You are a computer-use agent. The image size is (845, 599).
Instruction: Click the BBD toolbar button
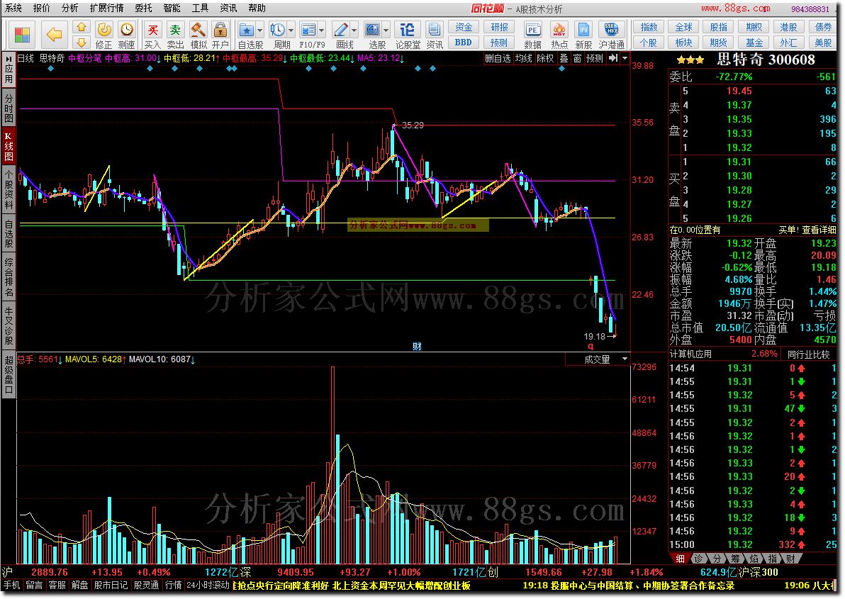tap(464, 42)
